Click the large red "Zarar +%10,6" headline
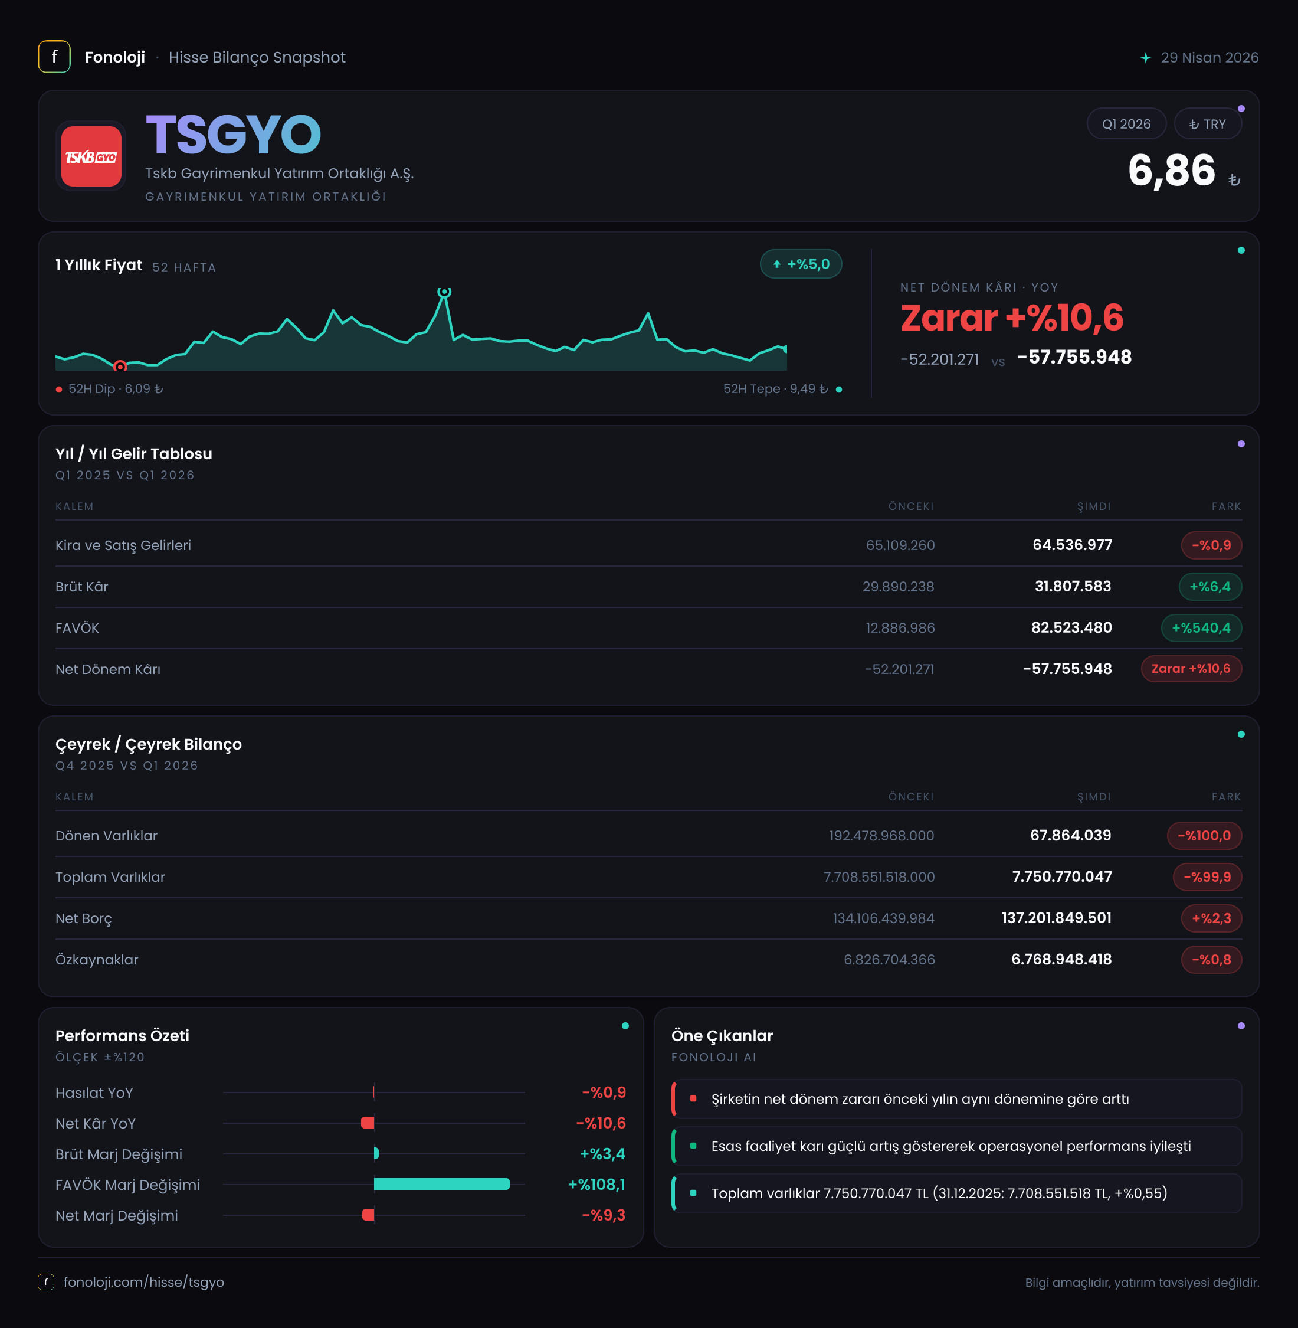Viewport: 1298px width, 1328px height. 1012,318
